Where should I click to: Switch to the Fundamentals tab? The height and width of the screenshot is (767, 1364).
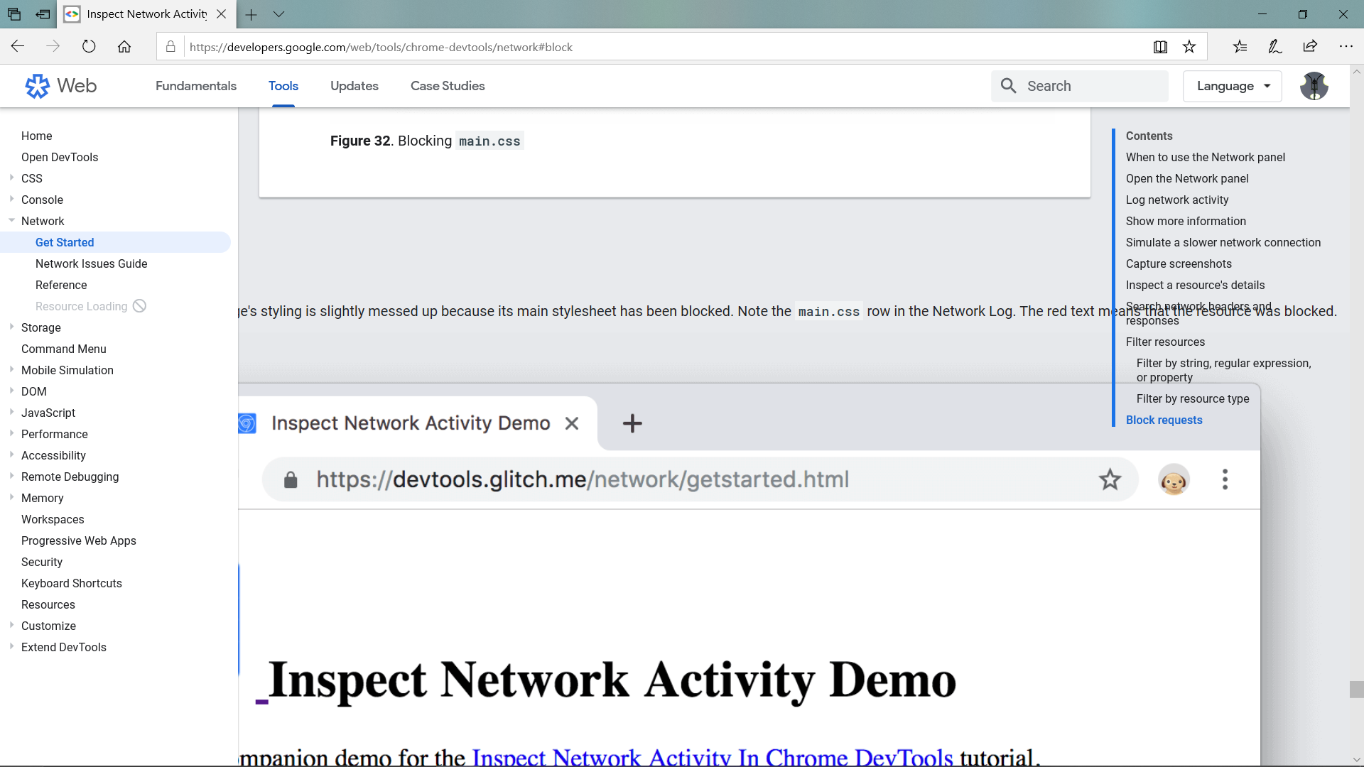[x=196, y=85]
